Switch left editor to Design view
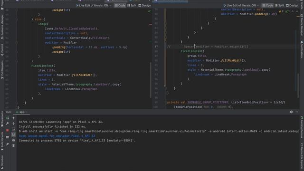This screenshot has width=304, height=171. click(144, 5)
